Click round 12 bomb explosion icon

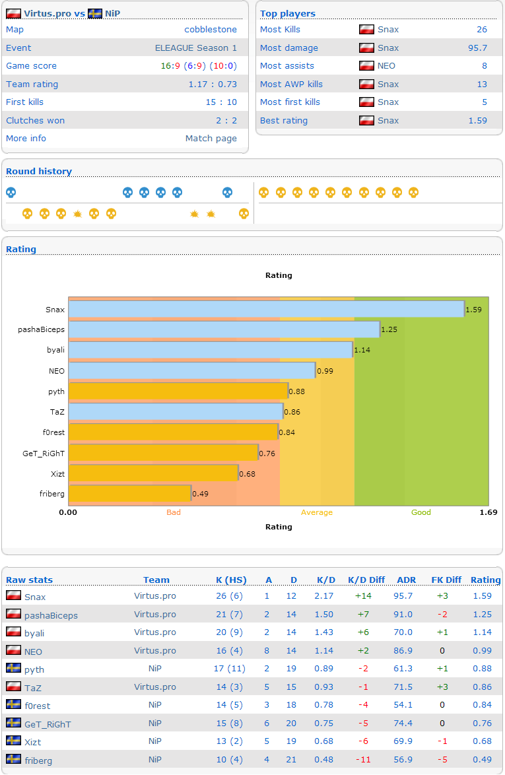pos(194,213)
